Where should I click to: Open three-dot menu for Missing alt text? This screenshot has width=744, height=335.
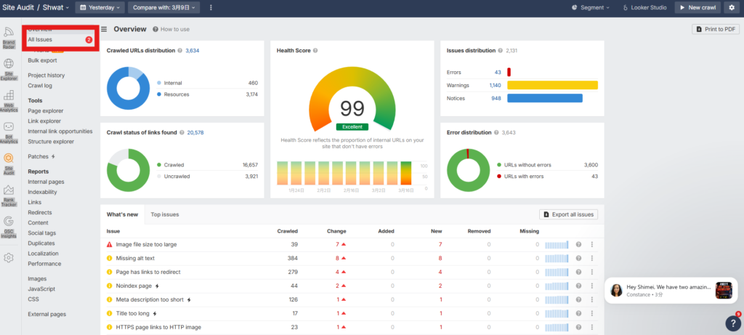coord(592,258)
